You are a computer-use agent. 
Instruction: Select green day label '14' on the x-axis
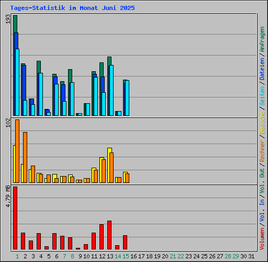tap(118, 256)
